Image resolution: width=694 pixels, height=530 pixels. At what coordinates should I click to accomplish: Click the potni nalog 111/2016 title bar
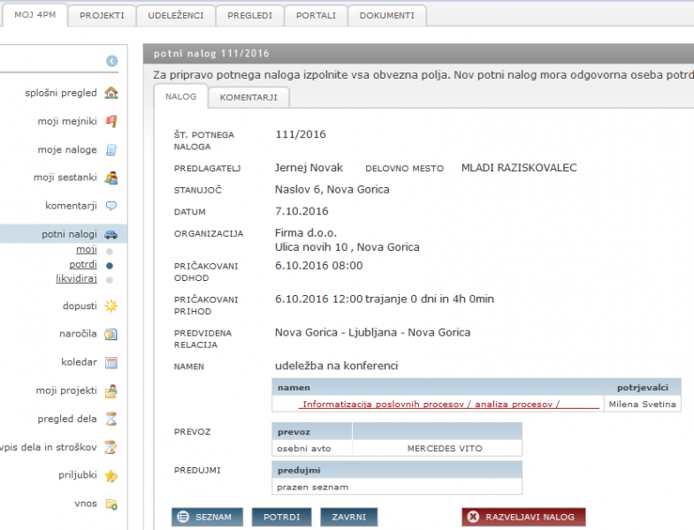coord(418,54)
